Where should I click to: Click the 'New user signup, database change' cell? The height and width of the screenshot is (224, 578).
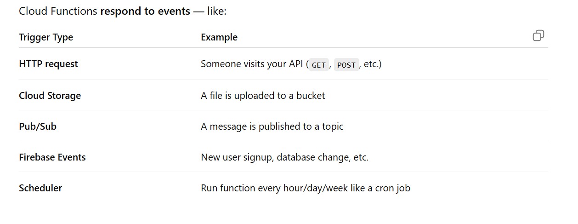pyautogui.click(x=284, y=157)
